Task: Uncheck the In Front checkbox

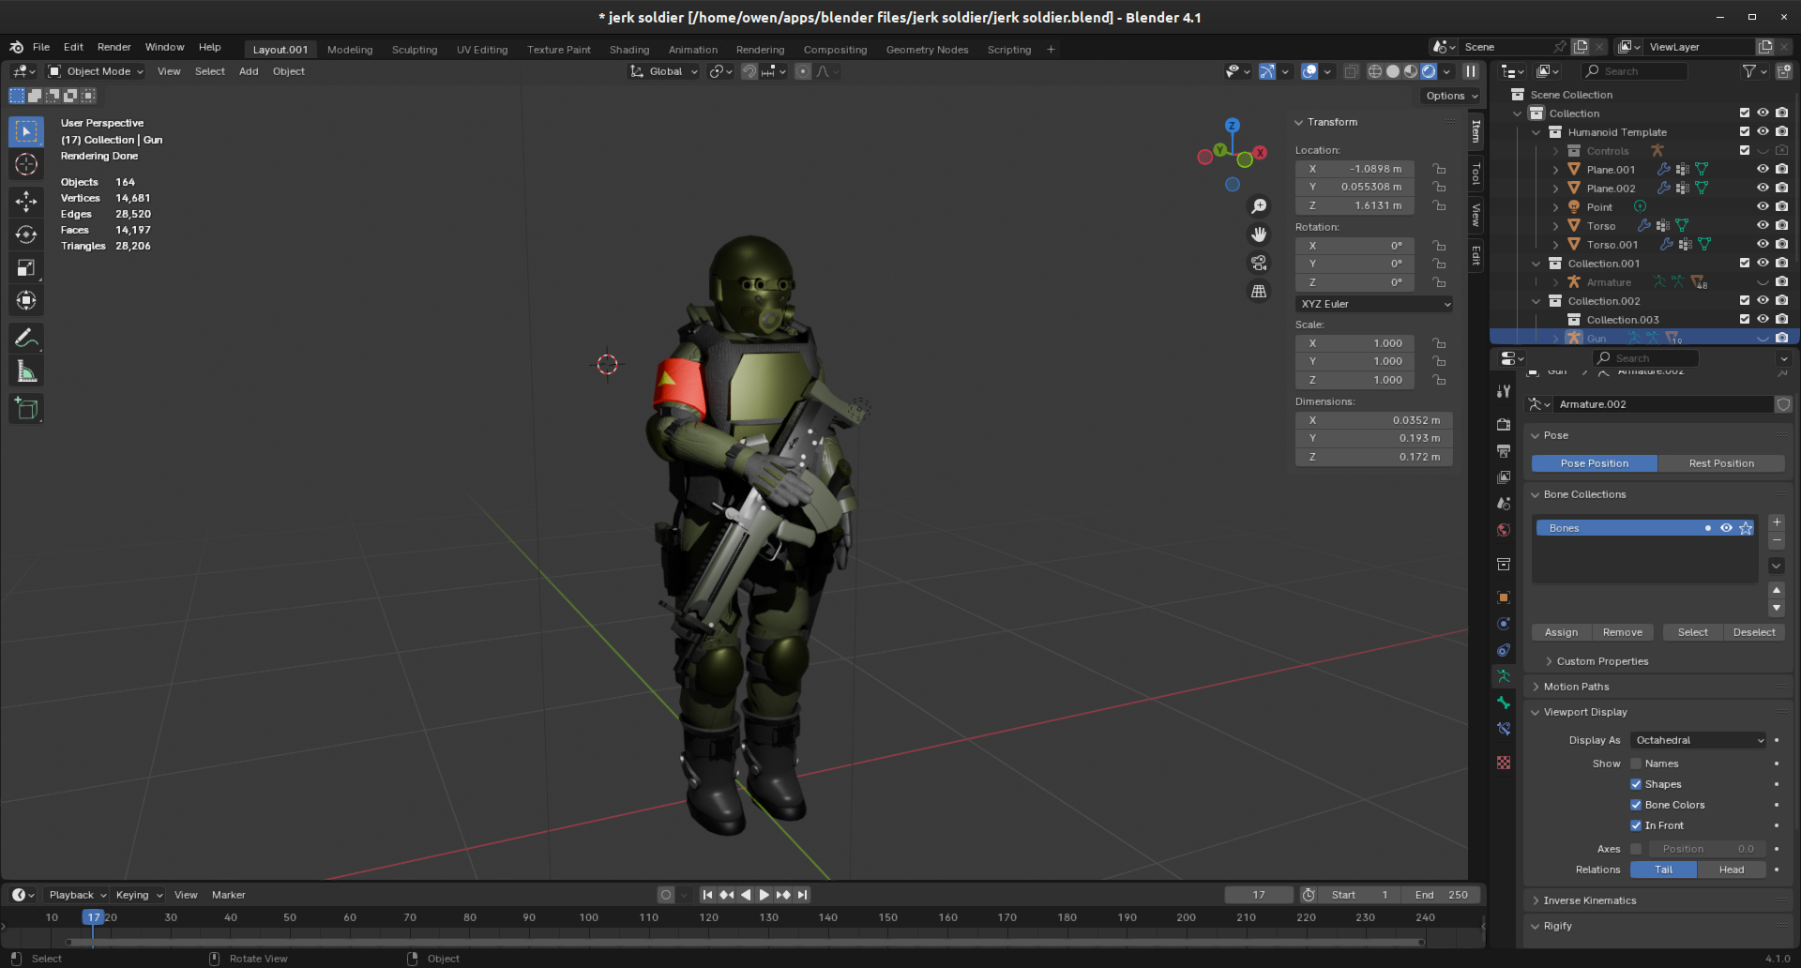Action: (x=1636, y=825)
